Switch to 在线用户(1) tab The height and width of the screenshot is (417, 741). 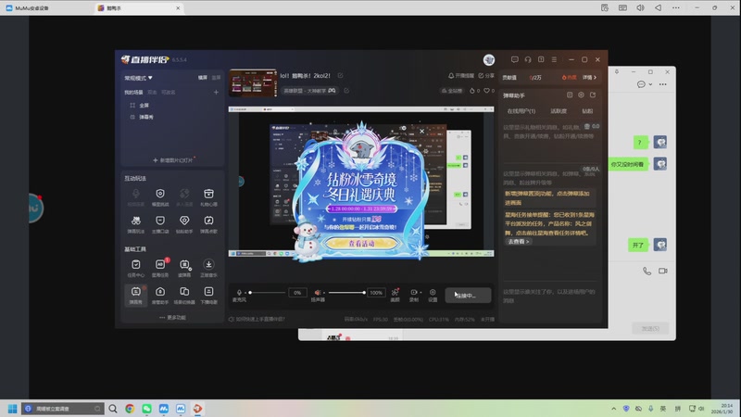521,111
